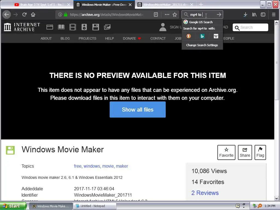The image size is (280, 210).
Task: Click the taskbar help question icon
Action: [x=238, y=206]
